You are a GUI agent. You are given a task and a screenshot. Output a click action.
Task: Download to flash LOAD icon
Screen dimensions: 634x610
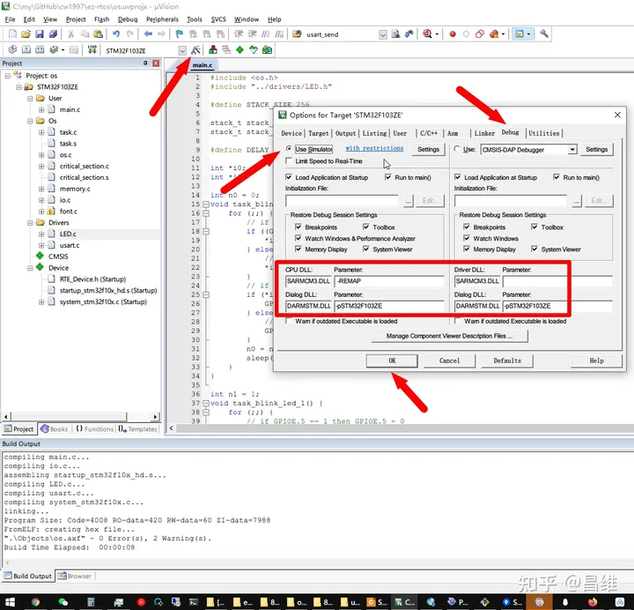click(92, 49)
